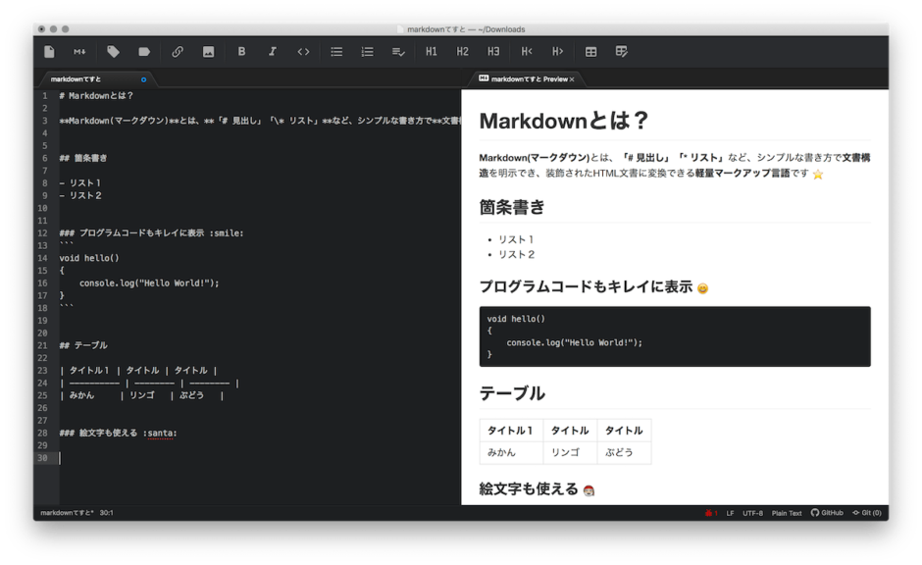Create a numbered list

click(x=367, y=52)
